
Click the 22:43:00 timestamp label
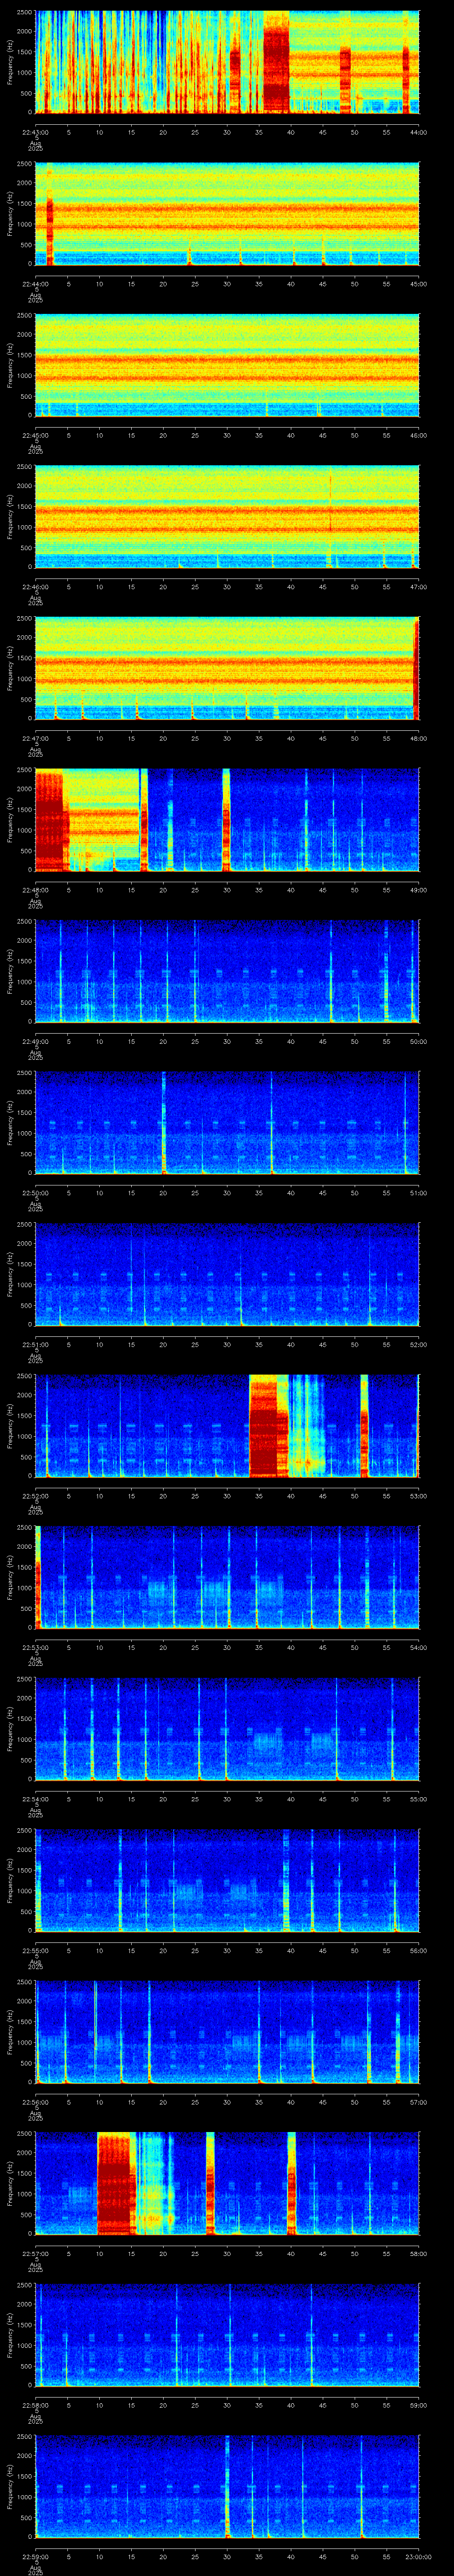35,132
